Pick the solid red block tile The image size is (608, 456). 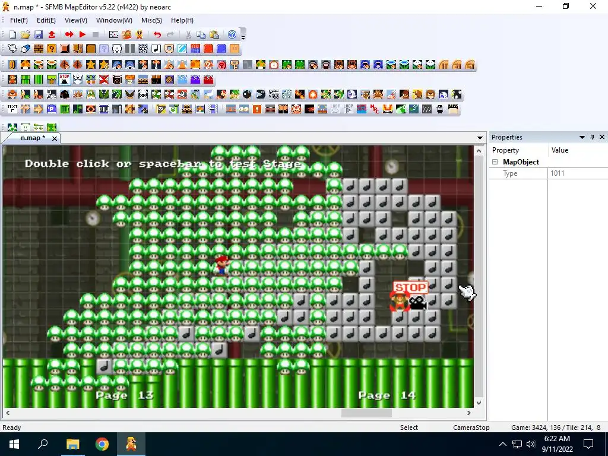(208, 49)
